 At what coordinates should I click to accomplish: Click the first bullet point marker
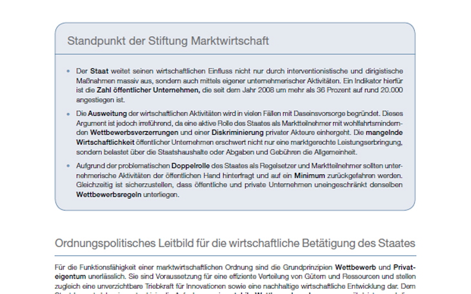[69, 70]
